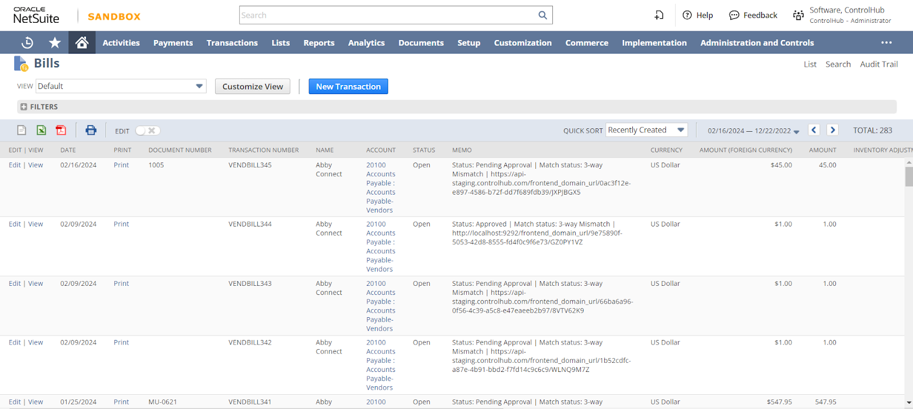The height and width of the screenshot is (409, 913).
Task: Export the bills list to Excel
Action: point(41,130)
